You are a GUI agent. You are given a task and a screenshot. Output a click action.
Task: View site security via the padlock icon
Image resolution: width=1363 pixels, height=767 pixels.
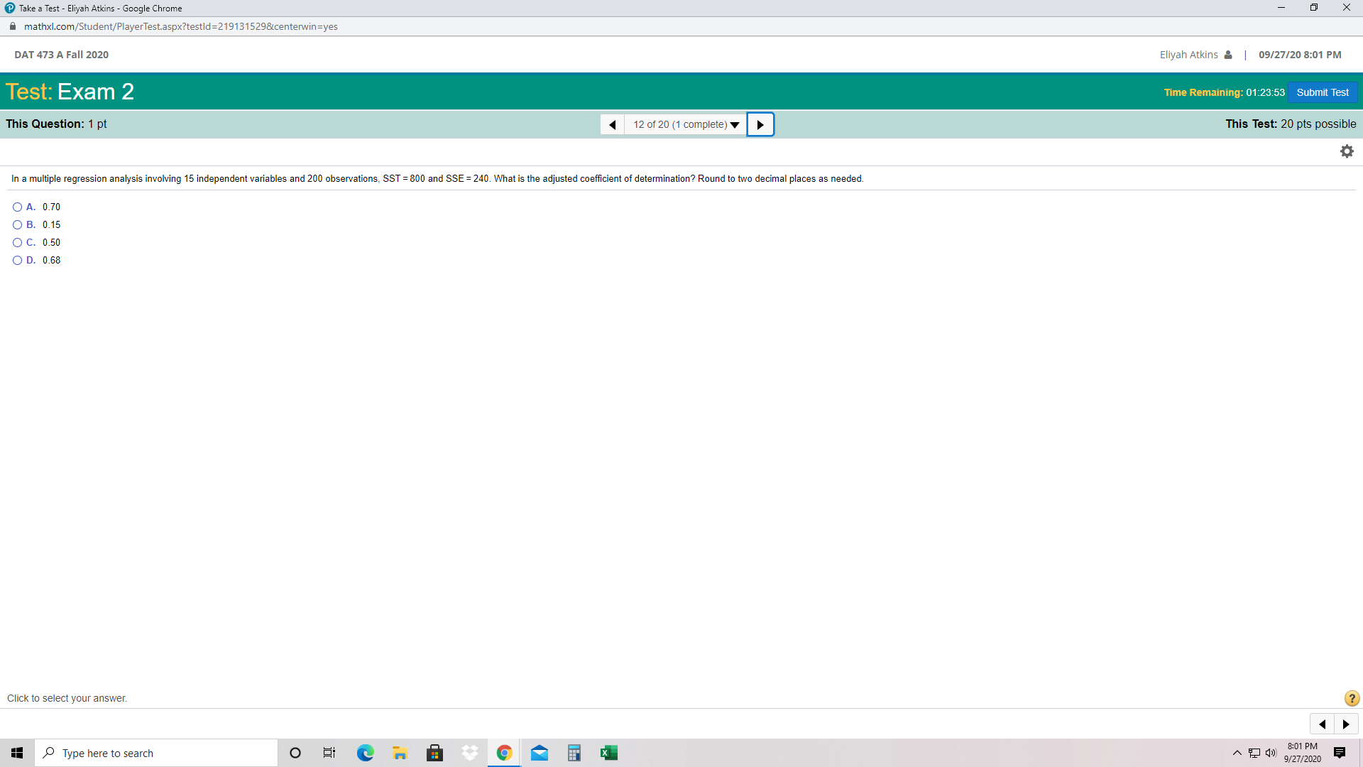tap(11, 26)
